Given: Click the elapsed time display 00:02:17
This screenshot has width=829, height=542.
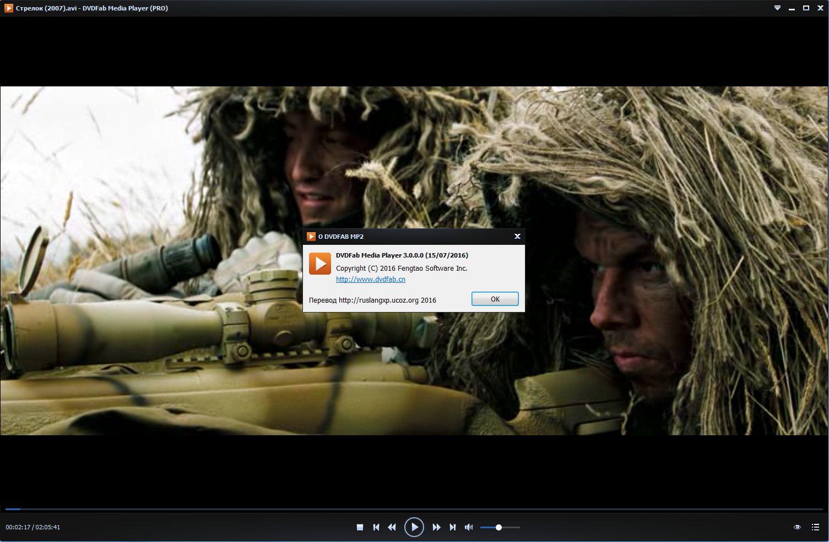Looking at the screenshot, I should [18, 527].
